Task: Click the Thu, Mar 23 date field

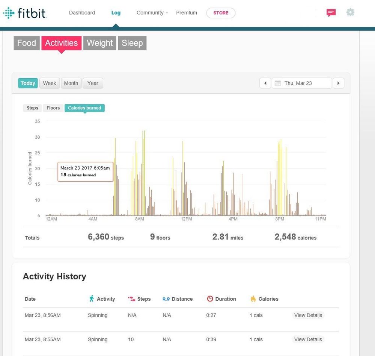Action: [x=302, y=83]
